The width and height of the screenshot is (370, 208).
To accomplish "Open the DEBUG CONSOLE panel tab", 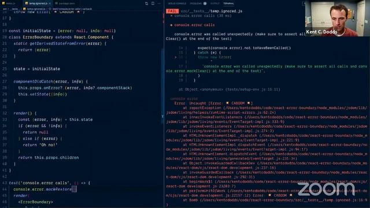I will point(177,3).
